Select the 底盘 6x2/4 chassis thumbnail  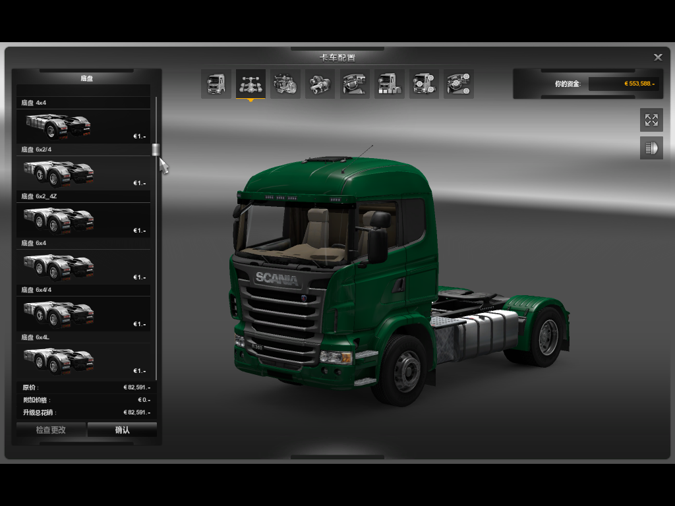tap(84, 173)
